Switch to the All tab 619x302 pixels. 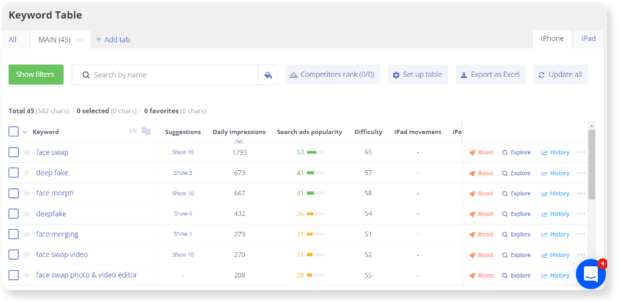[13, 40]
